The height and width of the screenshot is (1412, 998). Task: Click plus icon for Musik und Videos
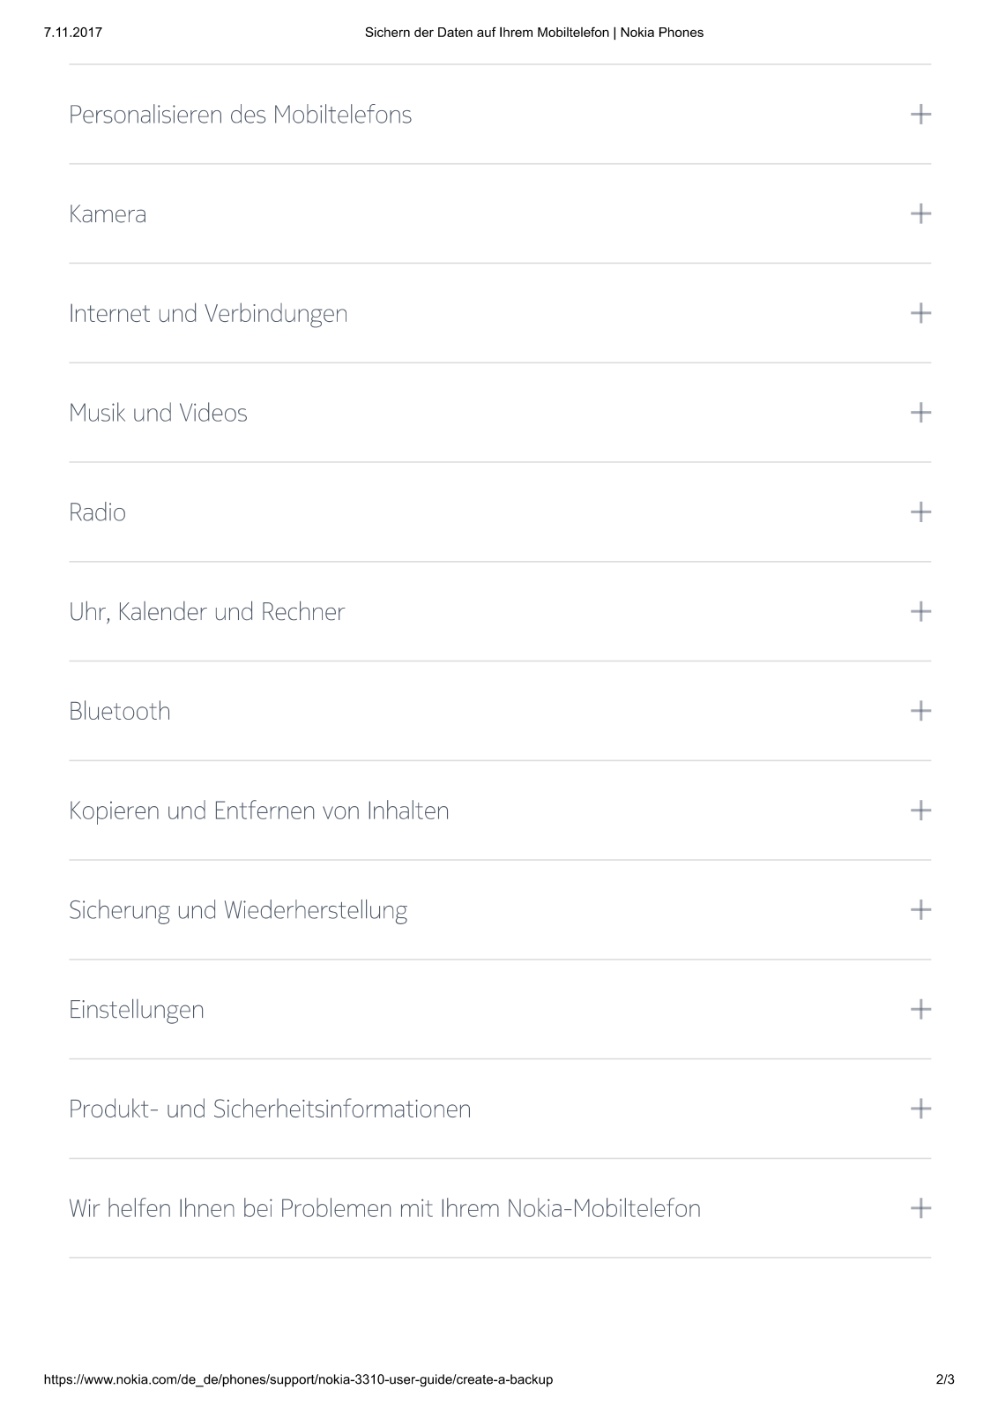[x=920, y=413]
